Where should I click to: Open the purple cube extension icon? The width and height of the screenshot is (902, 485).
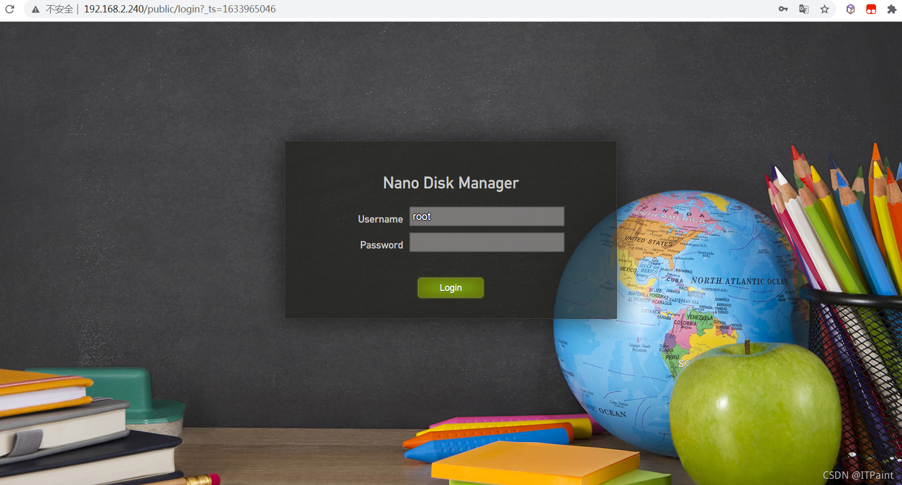pos(850,9)
